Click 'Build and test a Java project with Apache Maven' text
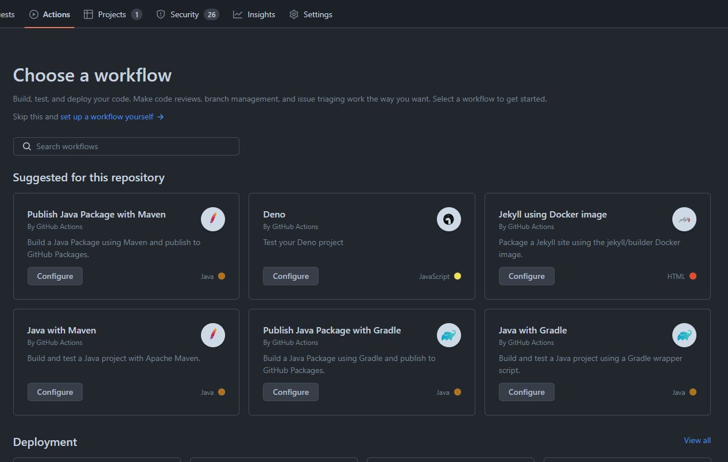 (x=114, y=358)
